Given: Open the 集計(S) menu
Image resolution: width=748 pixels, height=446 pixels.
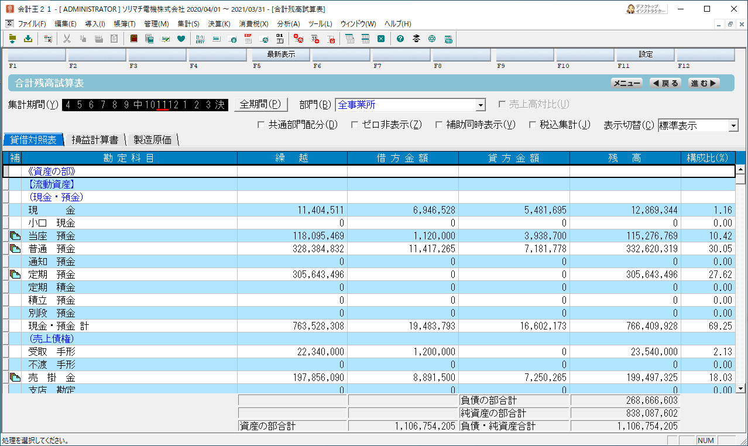Looking at the screenshot, I should (x=188, y=24).
